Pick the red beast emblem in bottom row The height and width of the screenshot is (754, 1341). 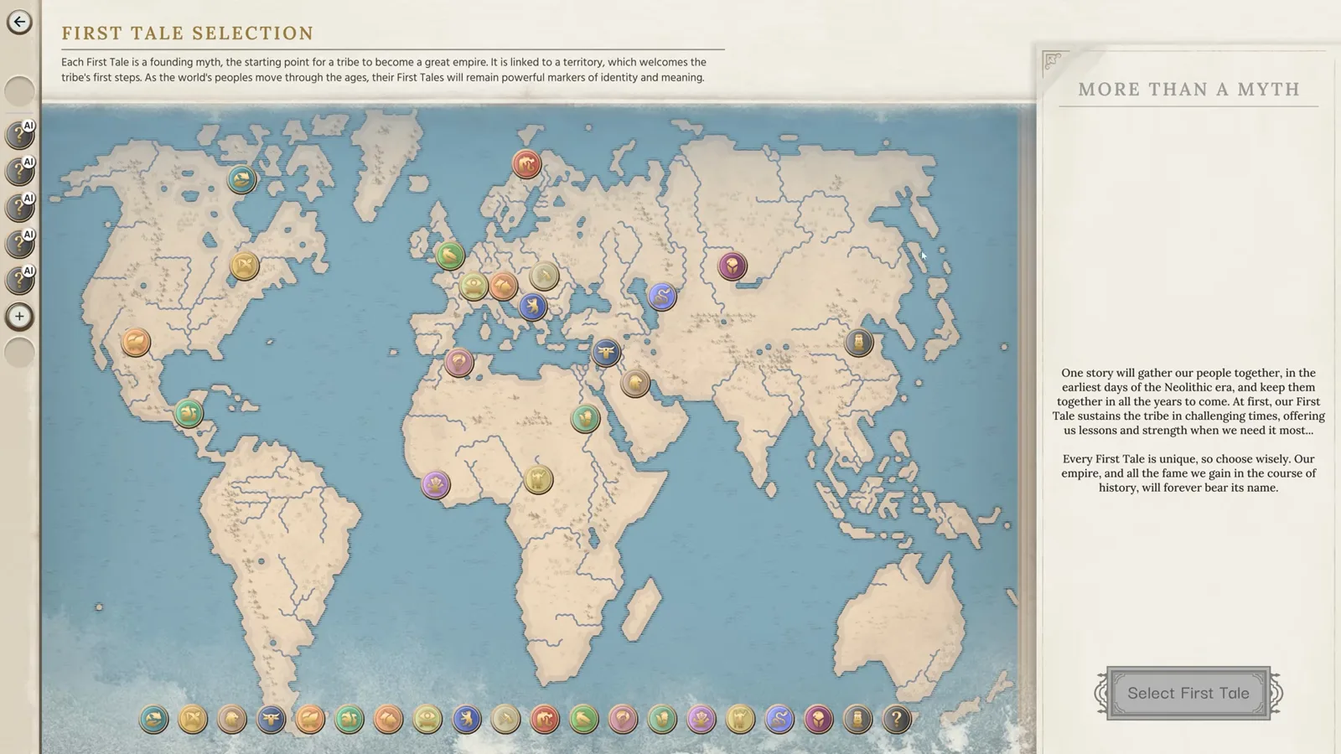tap(545, 719)
